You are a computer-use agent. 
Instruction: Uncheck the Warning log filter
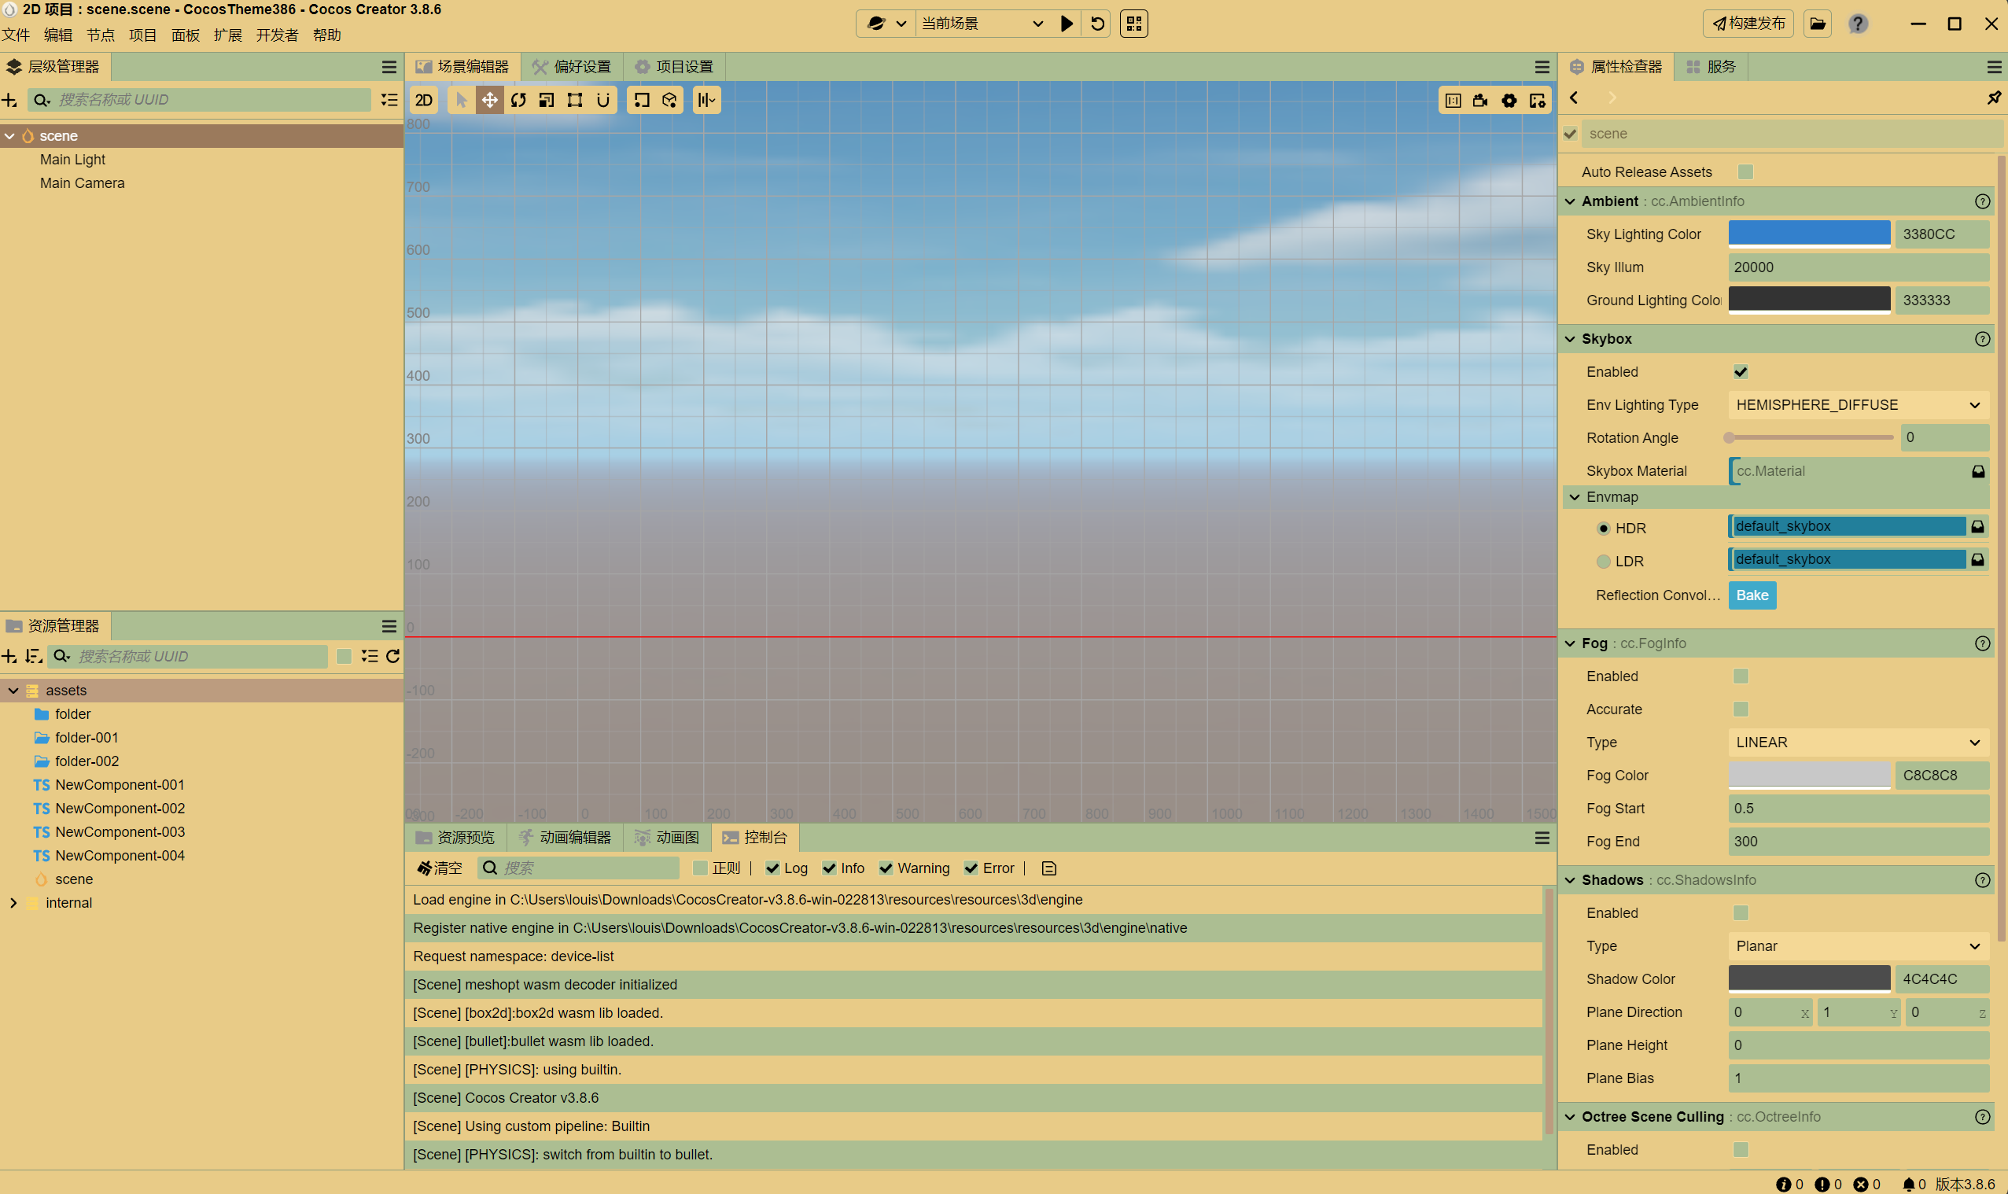tap(886, 868)
